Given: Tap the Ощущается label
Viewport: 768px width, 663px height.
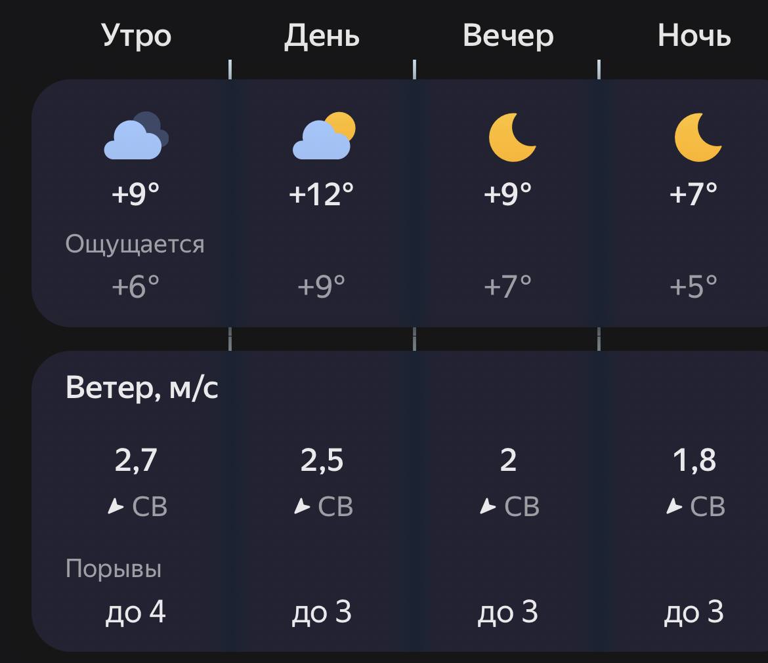Looking at the screenshot, I should [135, 244].
